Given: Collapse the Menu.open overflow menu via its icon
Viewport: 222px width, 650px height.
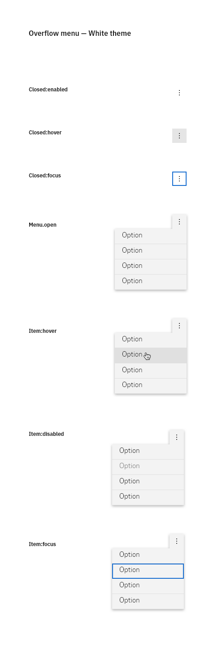Looking at the screenshot, I should click(179, 222).
